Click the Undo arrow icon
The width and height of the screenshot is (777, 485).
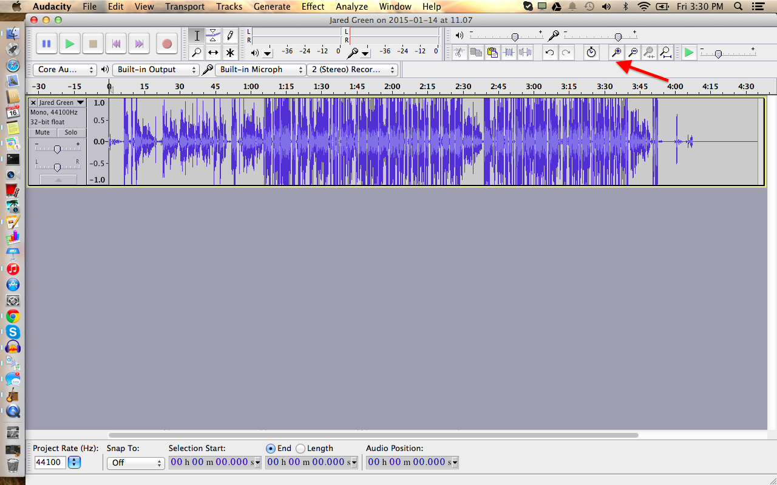[x=549, y=53]
